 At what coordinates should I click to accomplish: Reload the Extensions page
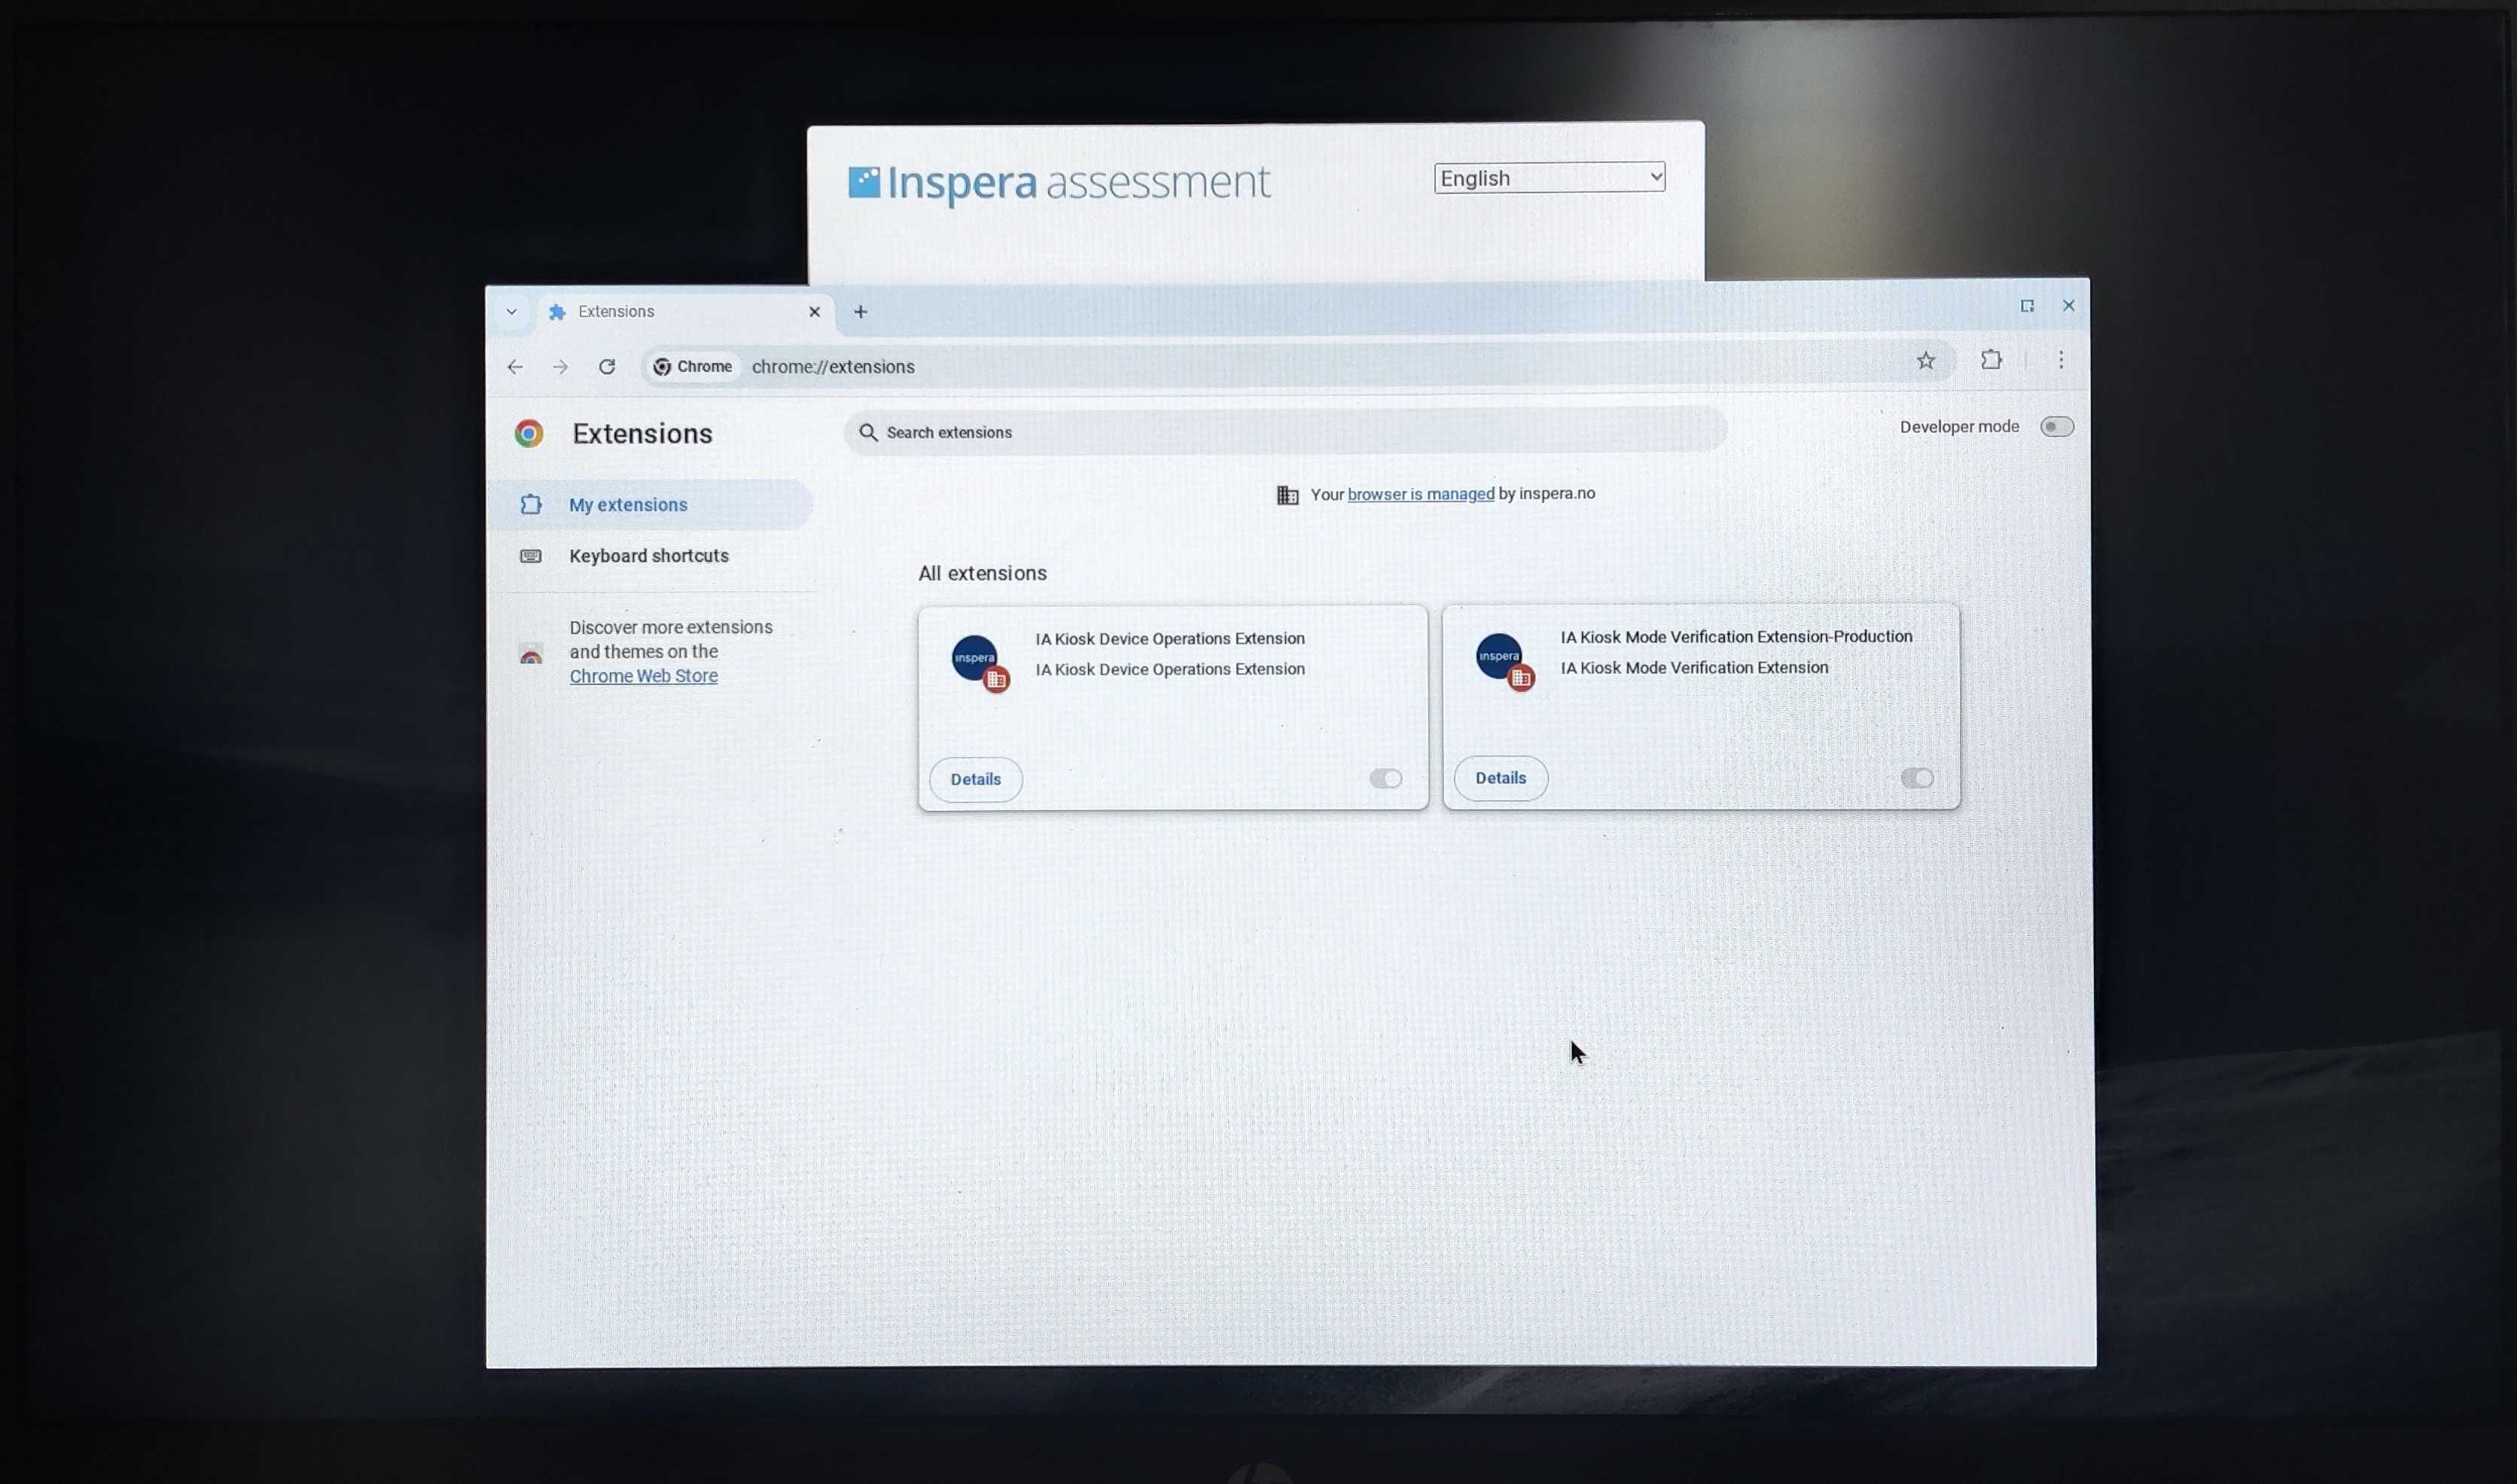pos(607,366)
